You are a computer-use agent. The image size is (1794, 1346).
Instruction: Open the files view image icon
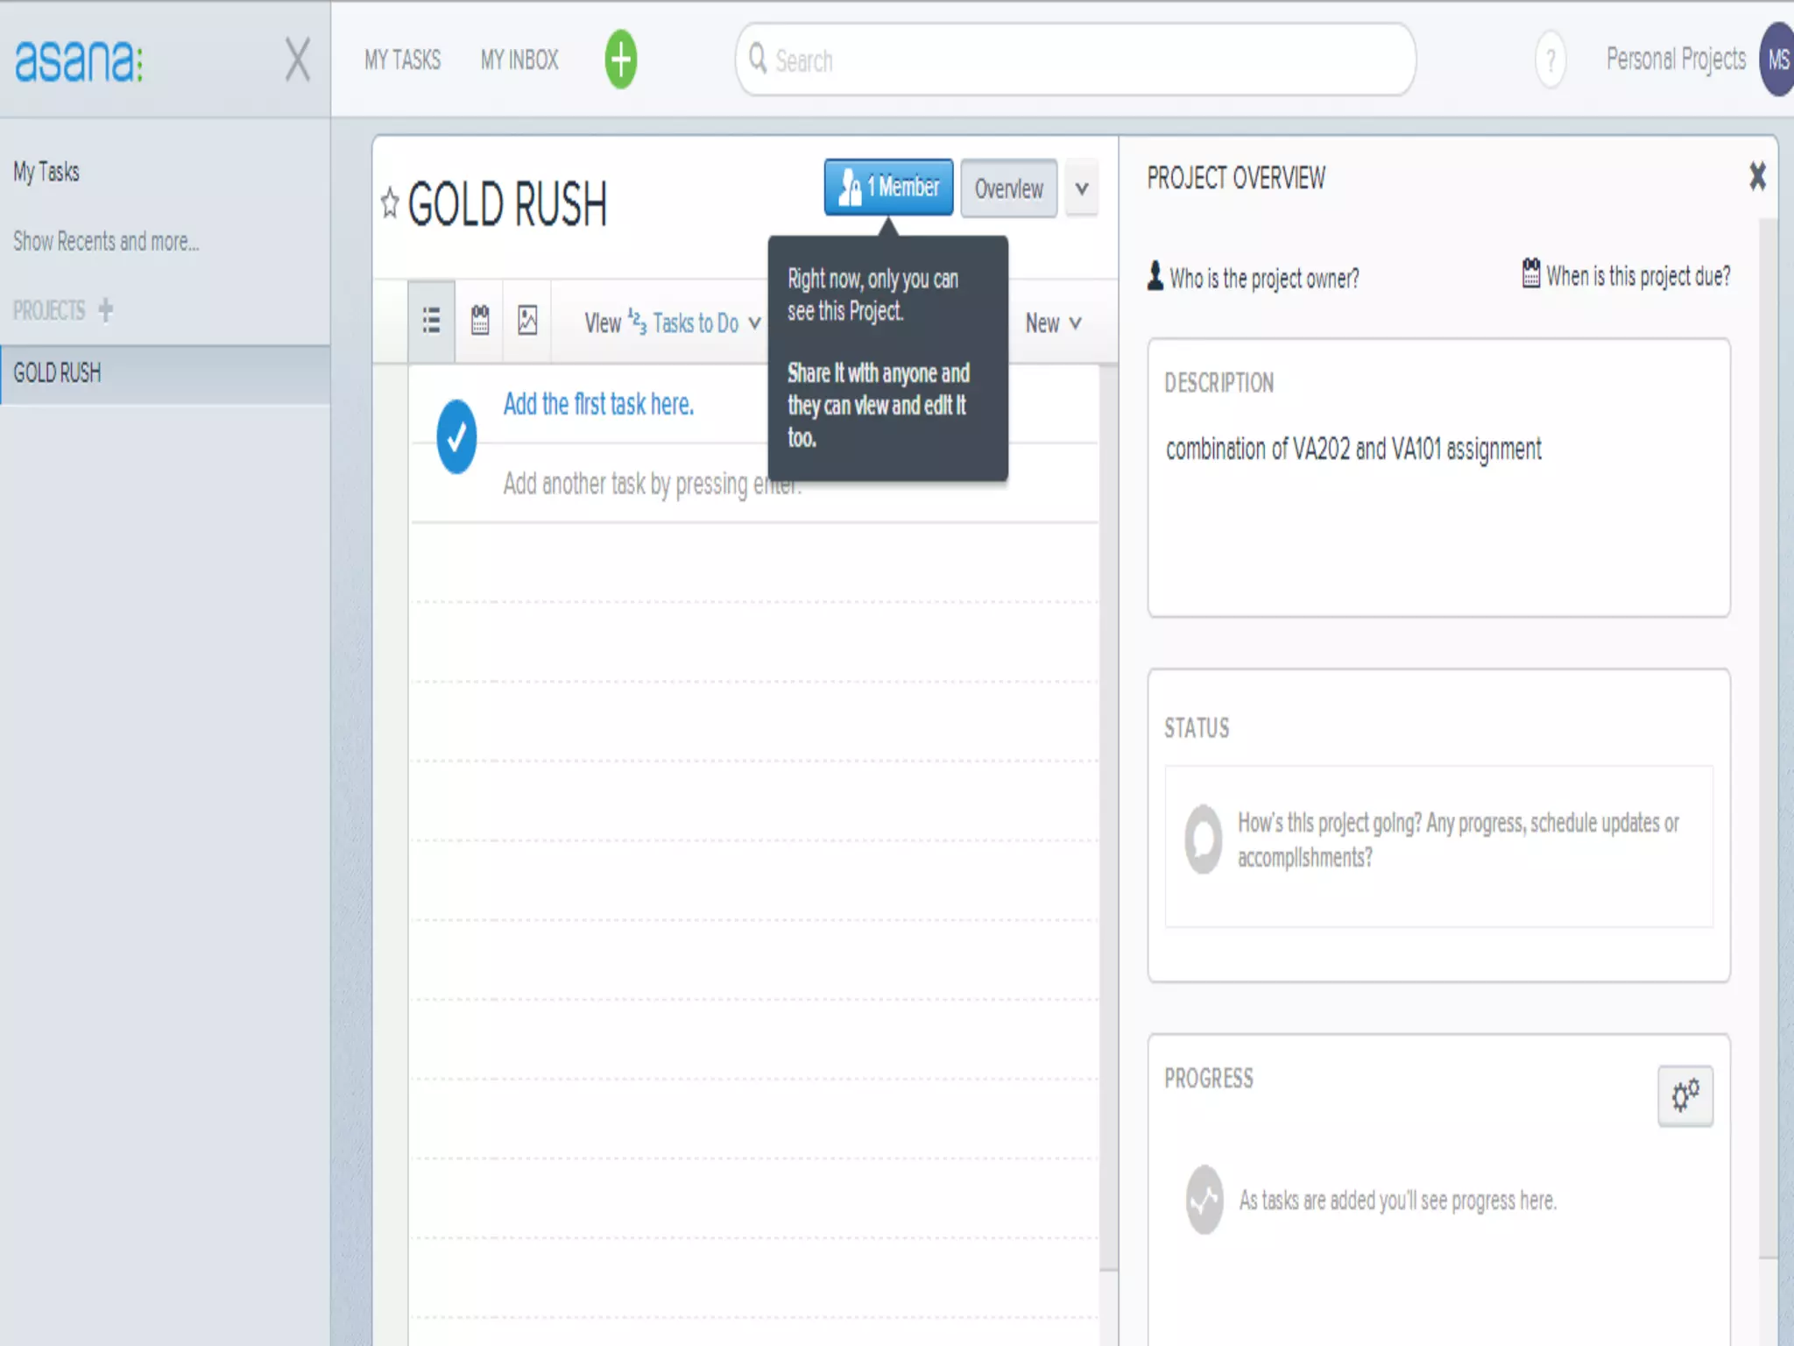coord(527,321)
